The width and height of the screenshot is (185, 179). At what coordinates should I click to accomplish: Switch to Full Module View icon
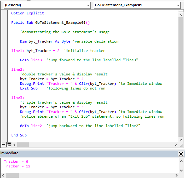[9, 144]
